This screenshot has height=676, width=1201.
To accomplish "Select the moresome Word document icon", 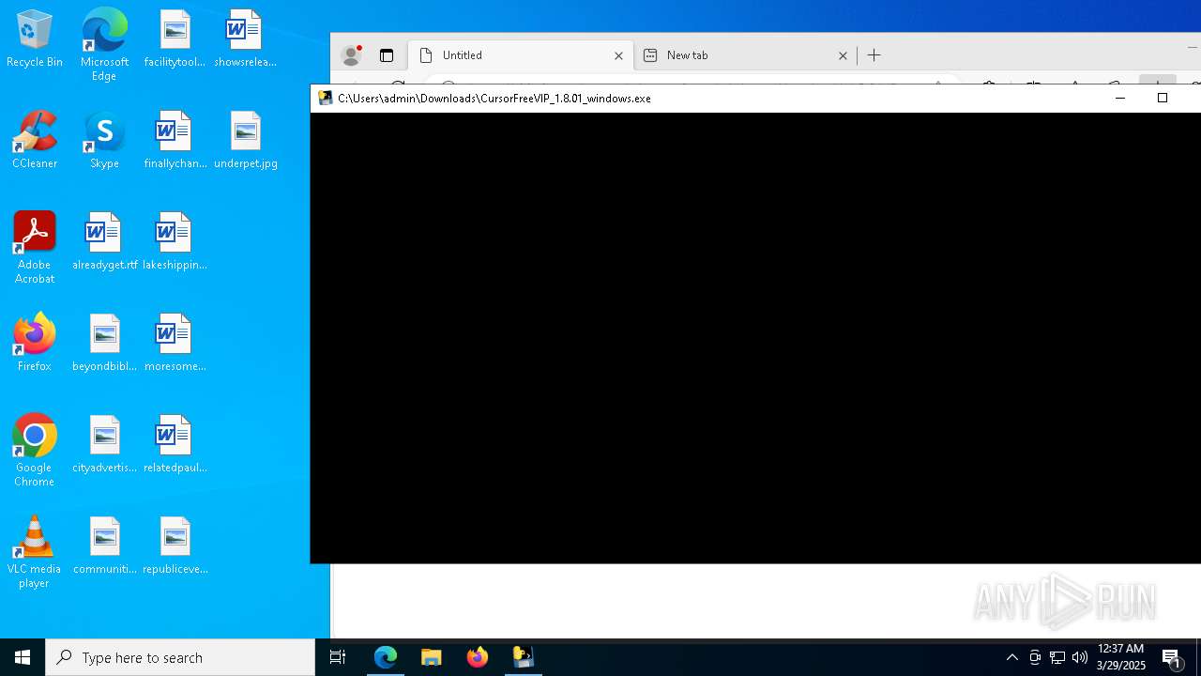I will (175, 344).
